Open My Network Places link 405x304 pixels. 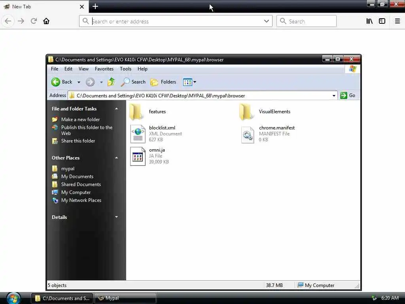click(x=81, y=200)
